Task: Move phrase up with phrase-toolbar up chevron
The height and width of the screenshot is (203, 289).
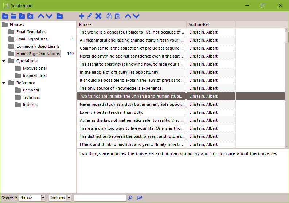Action: pyautogui.click(x=128, y=16)
